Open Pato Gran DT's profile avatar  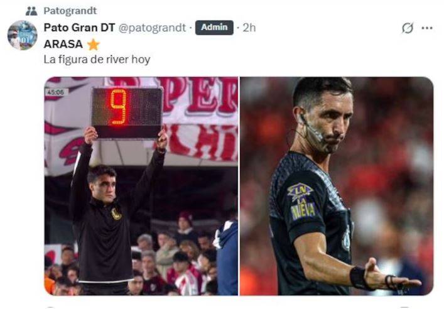tap(22, 35)
